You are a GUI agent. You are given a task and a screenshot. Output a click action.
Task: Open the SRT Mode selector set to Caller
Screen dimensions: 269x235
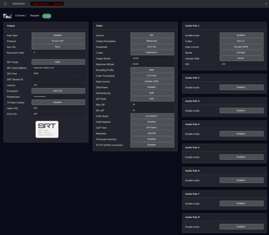[58, 62]
